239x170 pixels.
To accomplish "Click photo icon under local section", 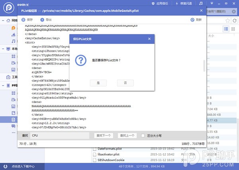I will (14, 70).
